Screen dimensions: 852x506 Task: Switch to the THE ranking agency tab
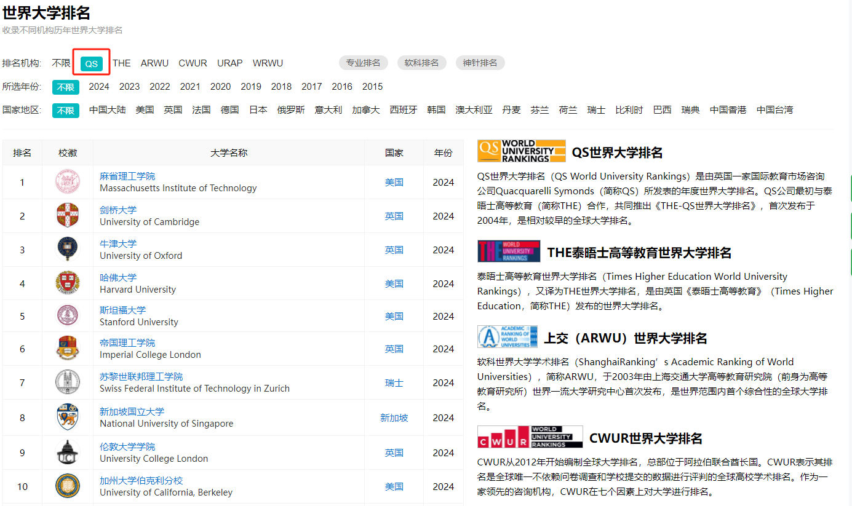[x=122, y=63]
